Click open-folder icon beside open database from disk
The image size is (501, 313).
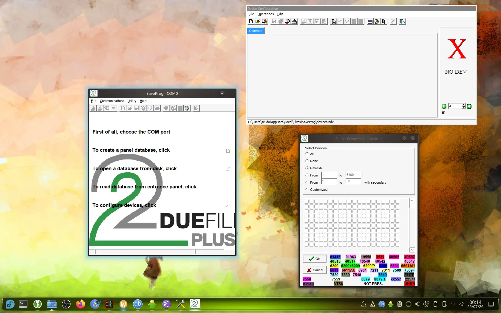(x=228, y=169)
